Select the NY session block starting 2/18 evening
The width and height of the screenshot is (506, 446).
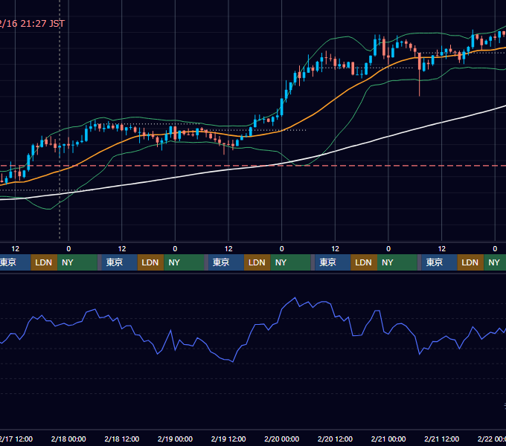(x=184, y=262)
